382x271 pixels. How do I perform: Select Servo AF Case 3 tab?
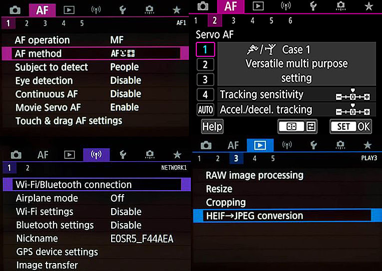coord(205,79)
